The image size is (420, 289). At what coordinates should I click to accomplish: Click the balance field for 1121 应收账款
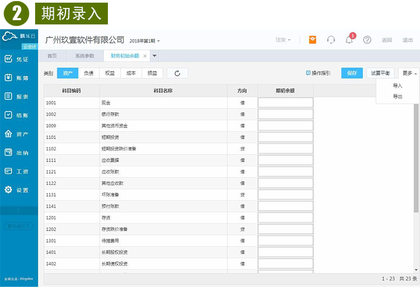click(x=285, y=172)
